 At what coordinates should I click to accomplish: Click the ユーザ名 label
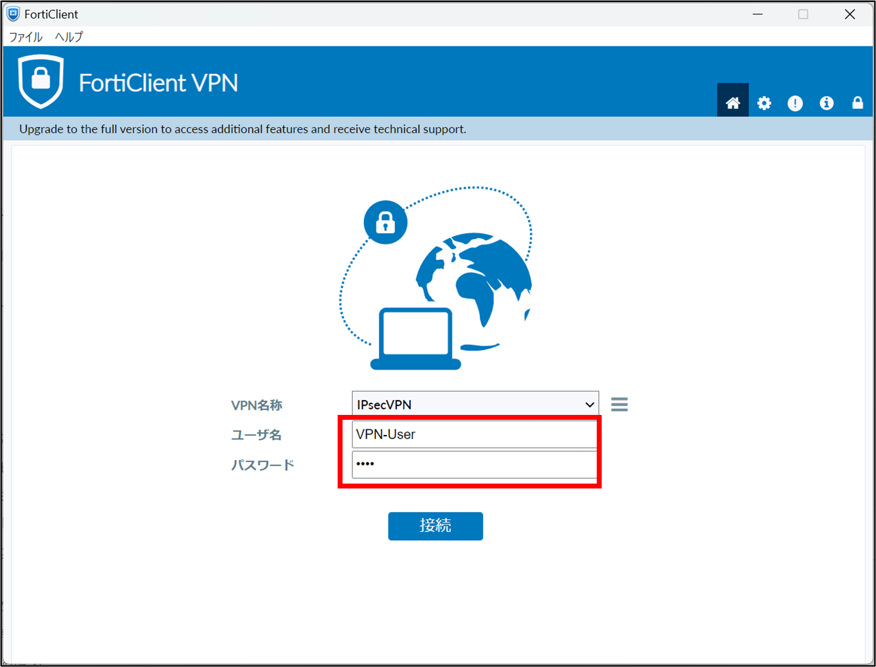[x=256, y=435]
